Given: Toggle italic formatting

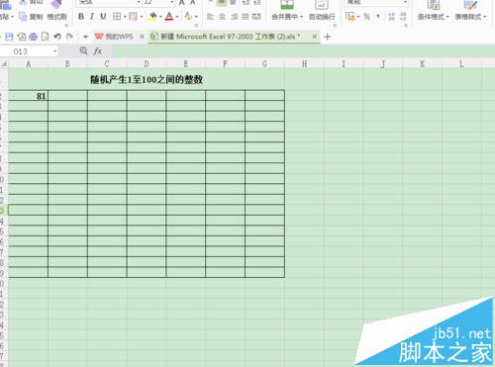Looking at the screenshot, I should pos(92,16).
